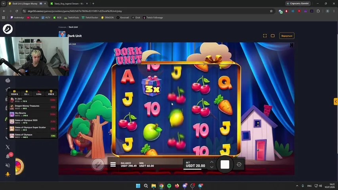Select Gates of Olympus 1000 row
Screen dimensions: 338x190
point(33,121)
